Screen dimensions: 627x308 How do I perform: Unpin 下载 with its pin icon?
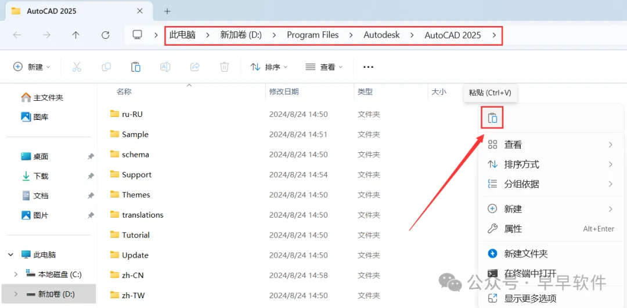91,176
